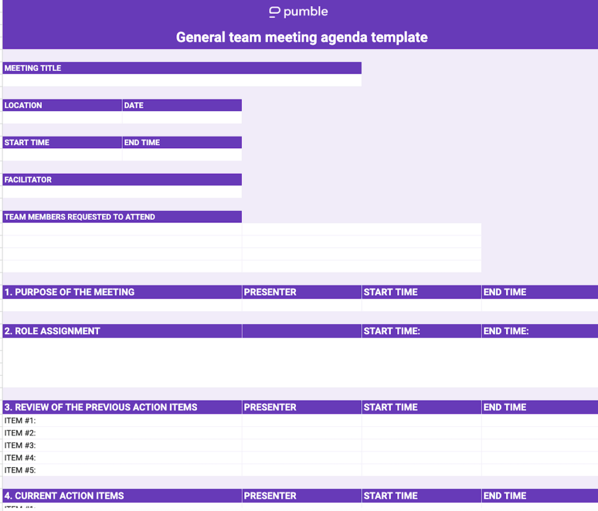The height and width of the screenshot is (511, 598).
Task: Click the DATE input cell
Action: pos(181,118)
